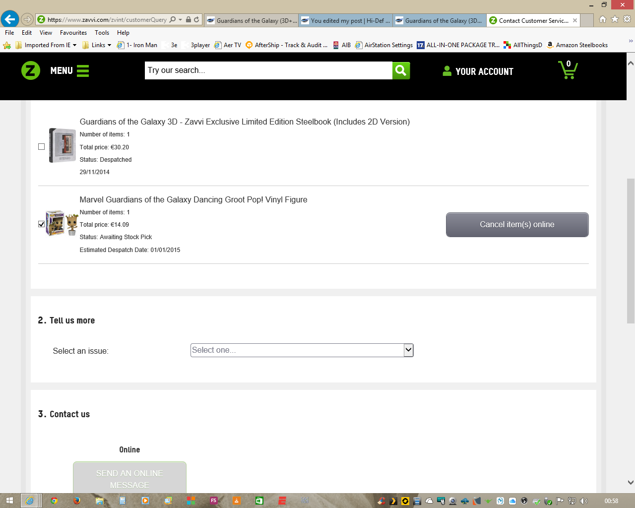Click the security padlock icon in address bar

(189, 20)
